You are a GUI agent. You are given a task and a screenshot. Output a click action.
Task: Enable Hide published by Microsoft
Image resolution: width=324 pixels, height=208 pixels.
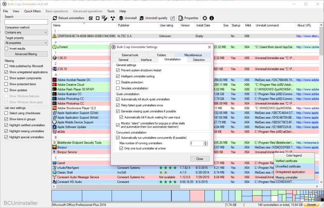[6, 66]
